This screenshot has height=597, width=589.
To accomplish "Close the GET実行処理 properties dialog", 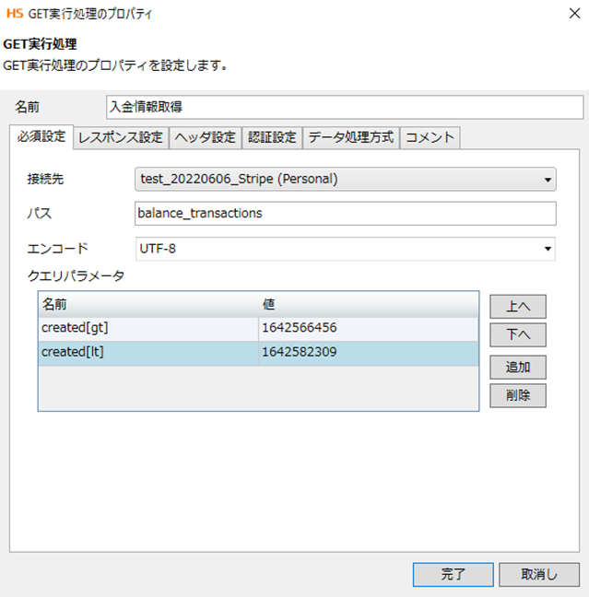I will 565,14.
